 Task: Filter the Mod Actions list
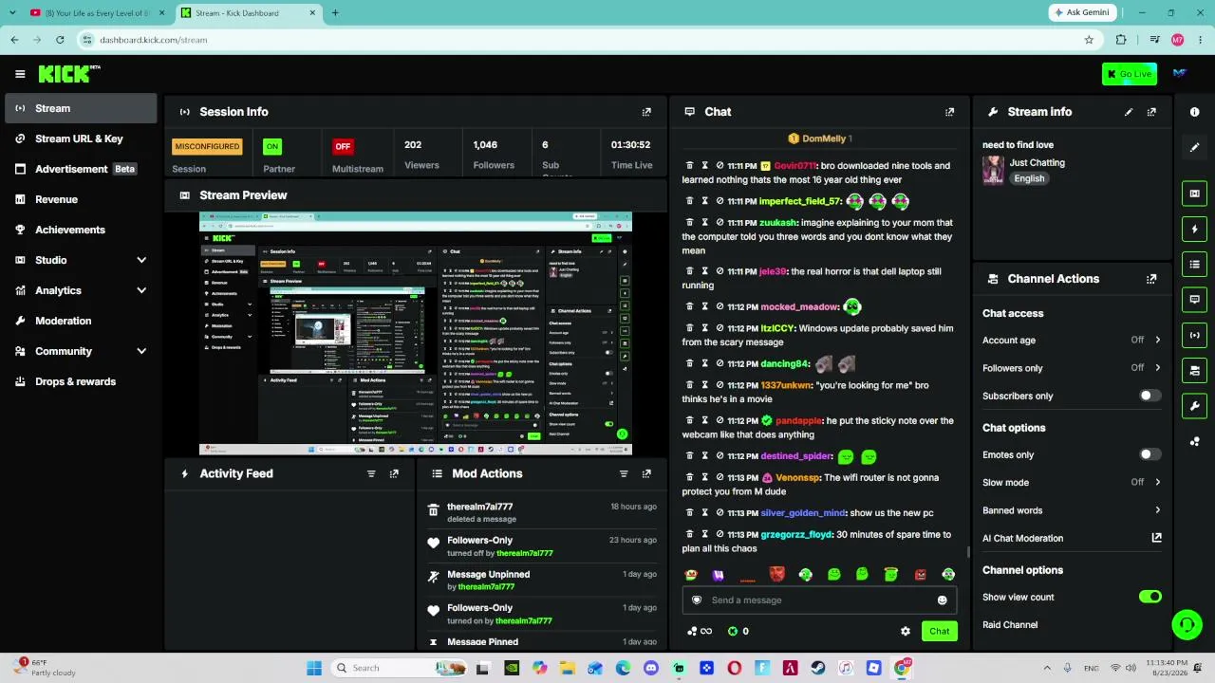pyautogui.click(x=624, y=473)
